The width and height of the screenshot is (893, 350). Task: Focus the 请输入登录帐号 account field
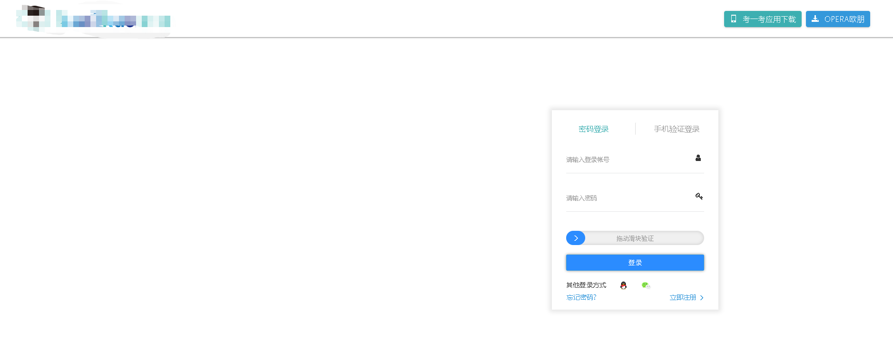[x=635, y=160]
